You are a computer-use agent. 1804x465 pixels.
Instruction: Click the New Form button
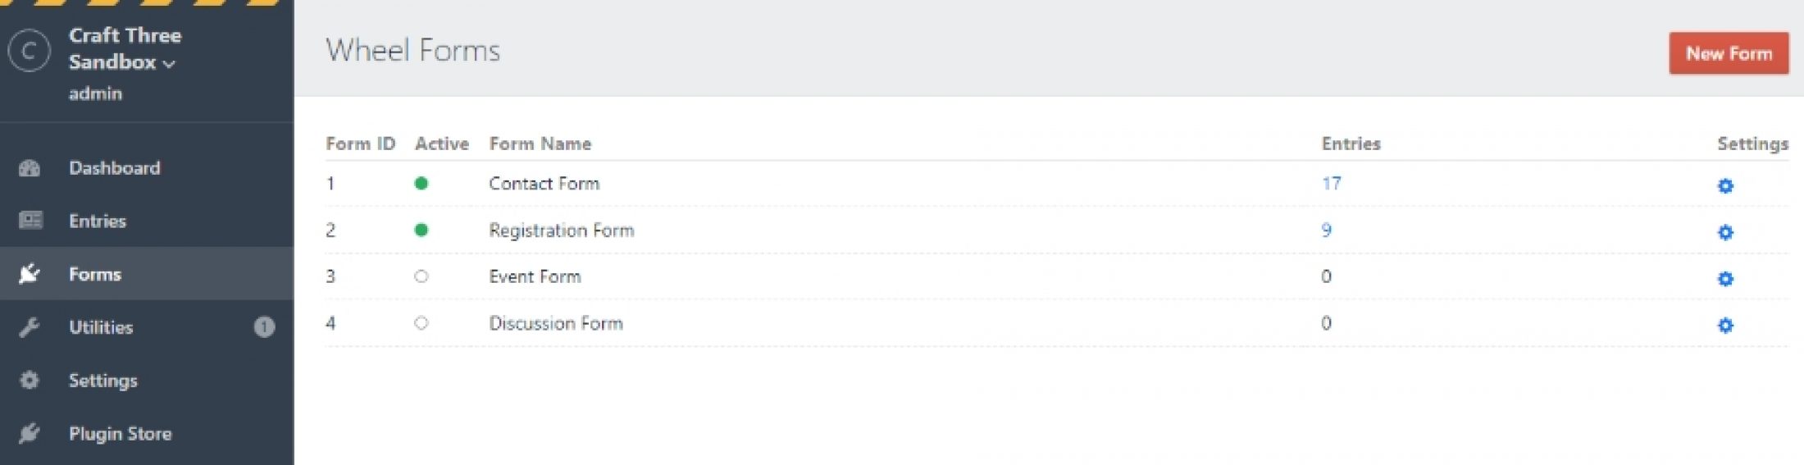click(1729, 53)
